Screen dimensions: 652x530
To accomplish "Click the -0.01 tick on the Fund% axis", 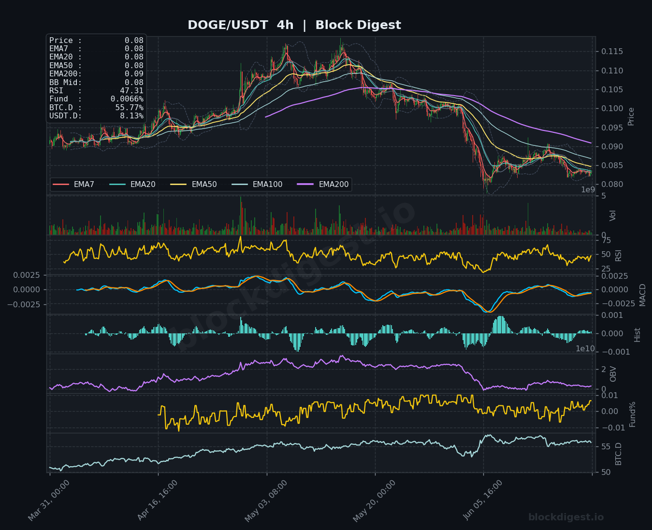I will click(x=613, y=428).
